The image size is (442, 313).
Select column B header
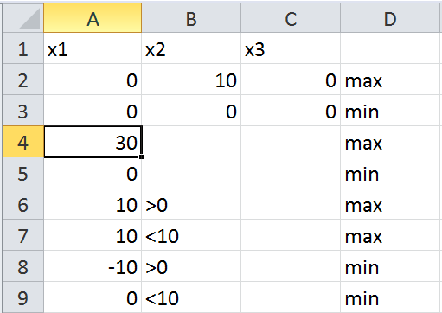(191, 18)
